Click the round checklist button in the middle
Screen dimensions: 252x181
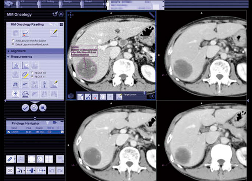click(x=34, y=108)
